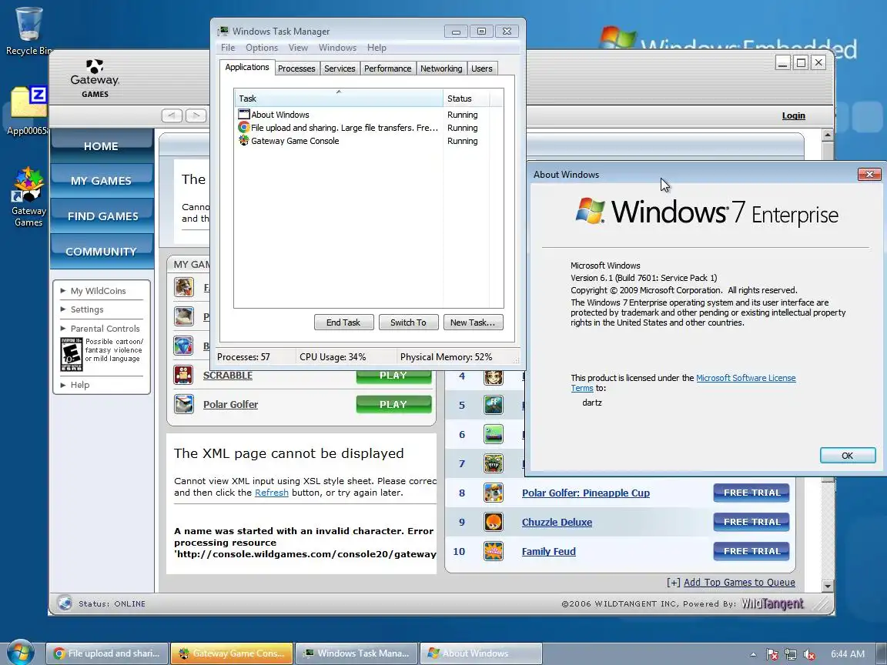
Task: Click the Polar Golfer: Pineapple Cup icon
Action: (x=494, y=493)
